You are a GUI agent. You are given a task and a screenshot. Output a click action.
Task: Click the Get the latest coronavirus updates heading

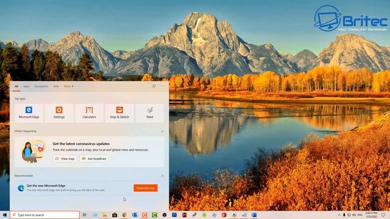pyautogui.click(x=81, y=144)
